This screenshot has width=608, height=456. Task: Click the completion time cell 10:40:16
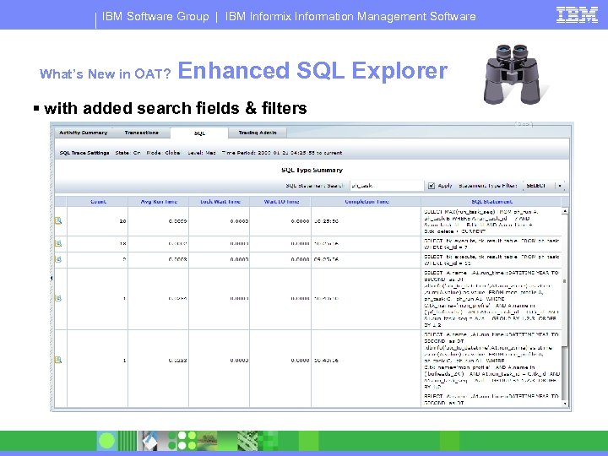(x=366, y=361)
